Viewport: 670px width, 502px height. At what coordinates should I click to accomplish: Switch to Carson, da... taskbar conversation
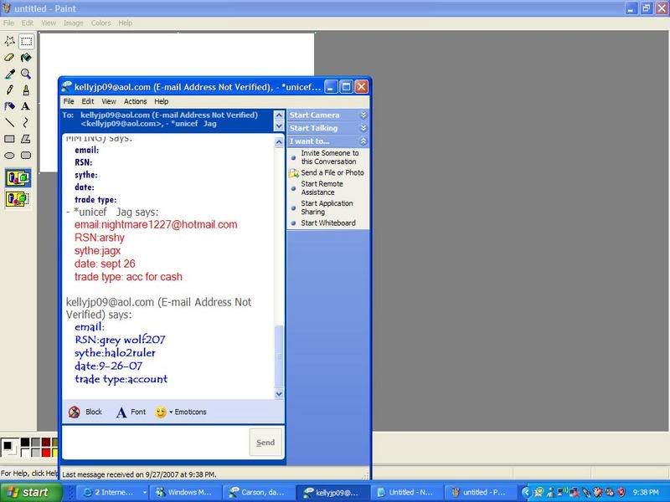coord(259,492)
